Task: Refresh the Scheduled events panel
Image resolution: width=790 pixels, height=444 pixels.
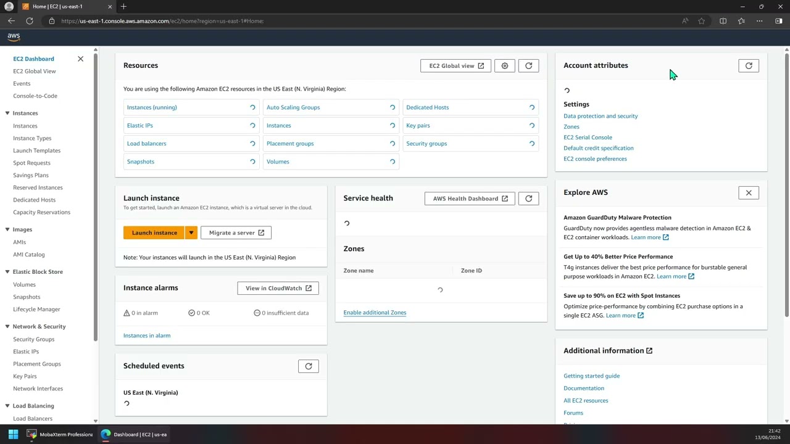Action: point(309,366)
